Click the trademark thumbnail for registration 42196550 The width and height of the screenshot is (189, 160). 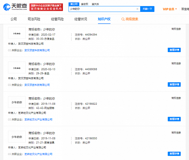(x=17, y=137)
